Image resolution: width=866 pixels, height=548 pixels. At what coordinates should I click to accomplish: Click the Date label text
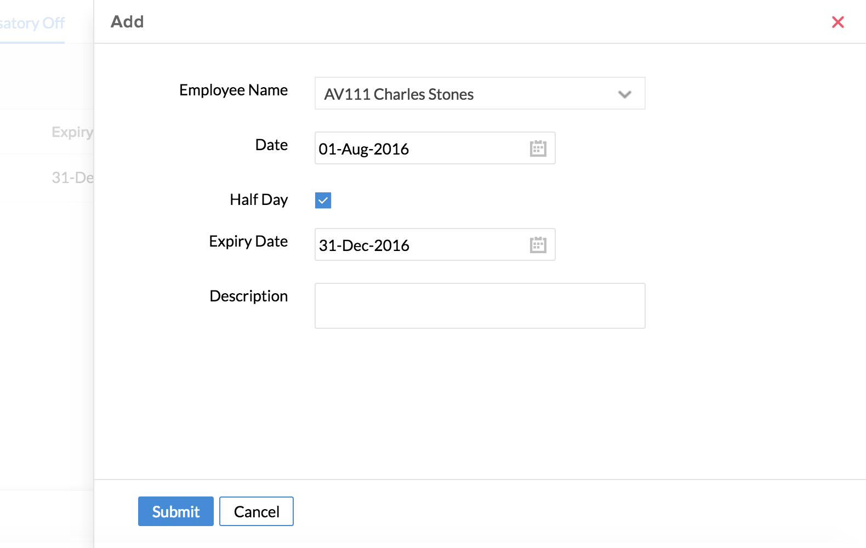(271, 145)
